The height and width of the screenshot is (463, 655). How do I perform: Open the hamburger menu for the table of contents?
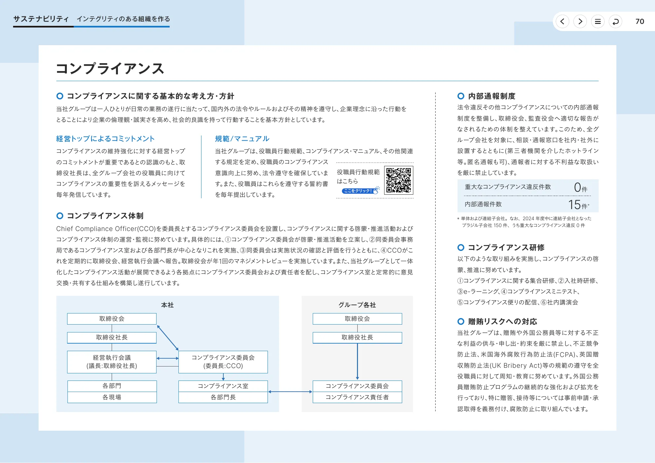coord(598,21)
